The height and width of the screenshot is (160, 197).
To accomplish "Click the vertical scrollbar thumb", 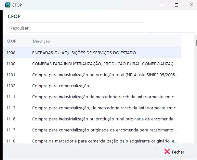I will (196, 43).
